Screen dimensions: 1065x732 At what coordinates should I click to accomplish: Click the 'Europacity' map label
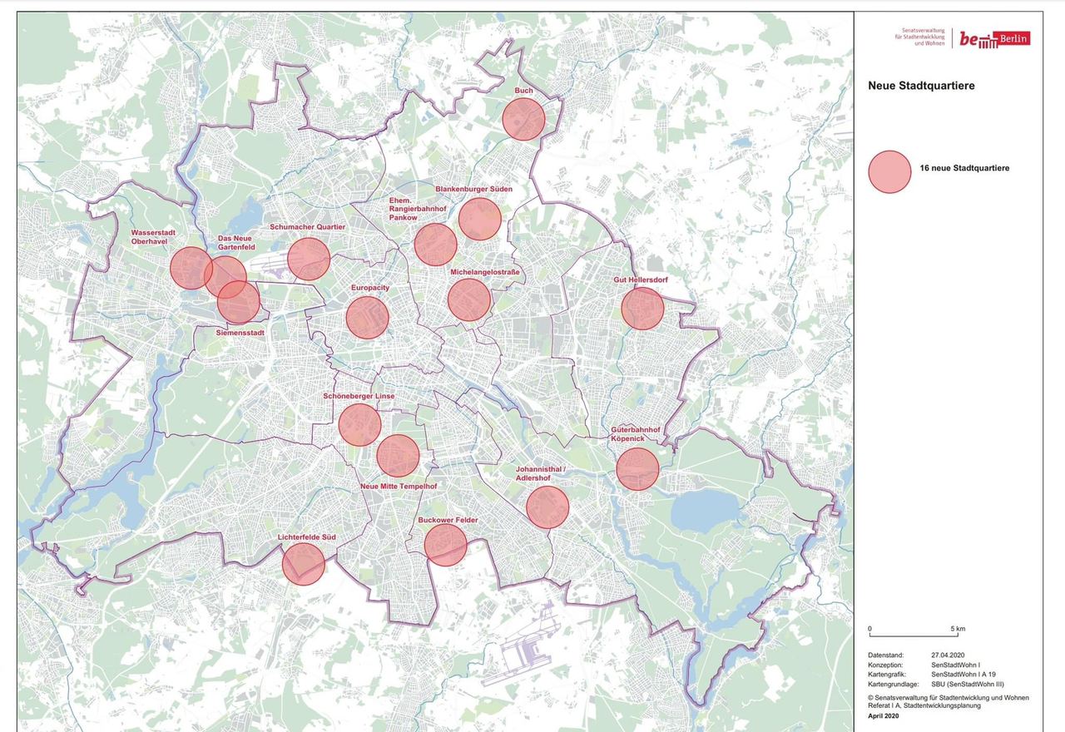click(370, 288)
